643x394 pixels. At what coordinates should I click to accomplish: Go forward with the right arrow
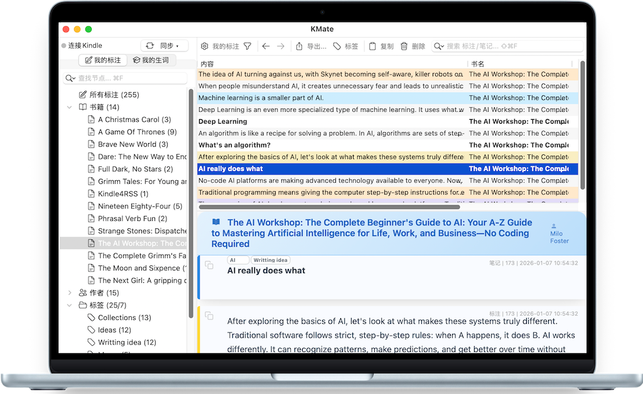[x=281, y=46]
